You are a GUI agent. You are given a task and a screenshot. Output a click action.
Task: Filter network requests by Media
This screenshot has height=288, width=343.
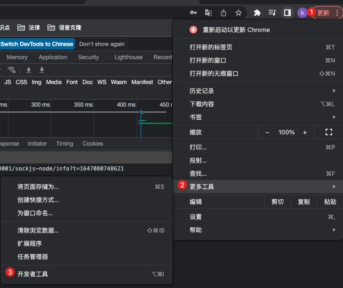pyautogui.click(x=54, y=82)
